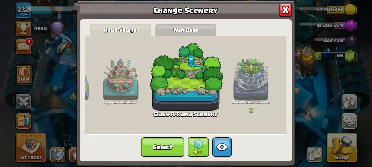
Task: Switch to the Home Village tab
Action: click(x=120, y=30)
